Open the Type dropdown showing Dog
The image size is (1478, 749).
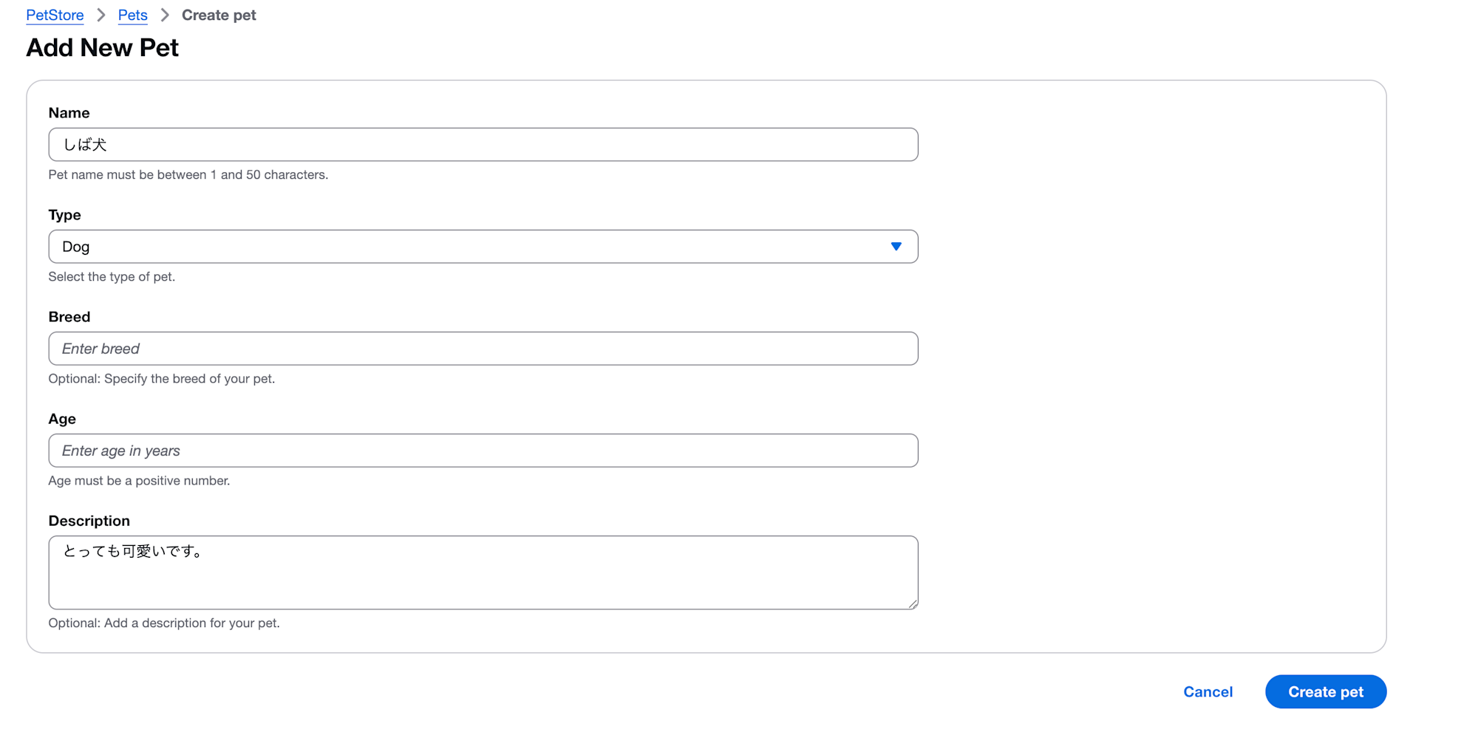tap(483, 247)
